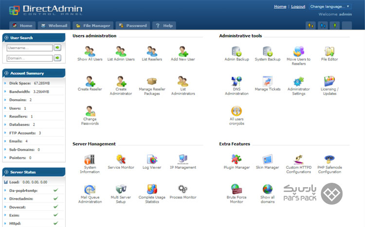Go to the Home tab
This screenshot has width=365, height=227.
[x=22, y=26]
